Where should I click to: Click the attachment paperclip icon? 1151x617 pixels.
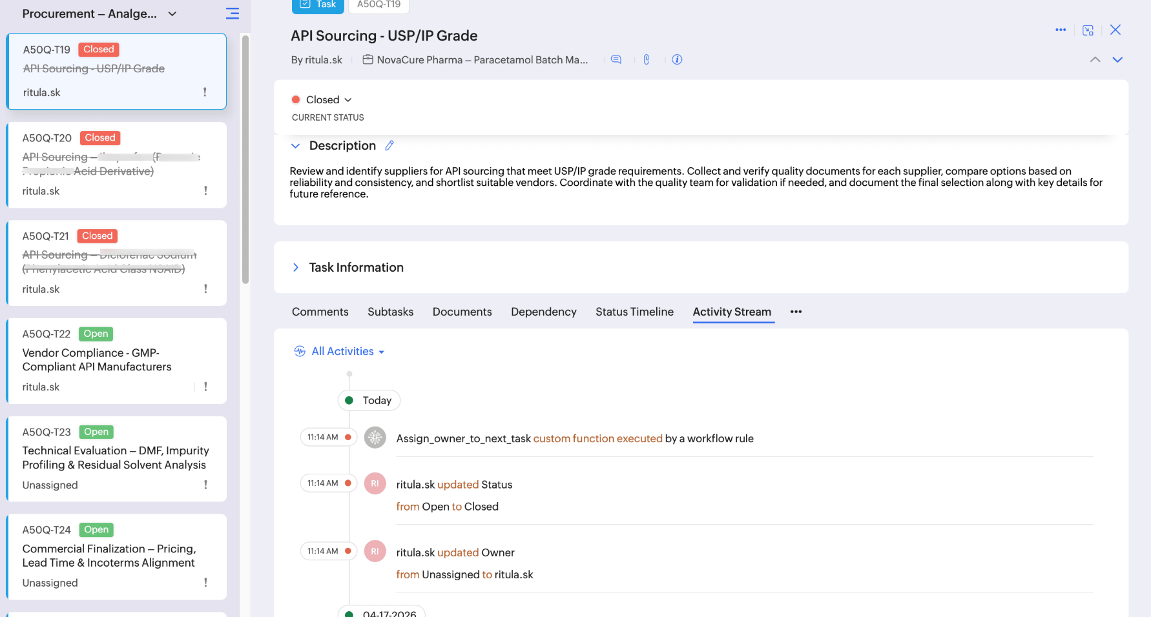pyautogui.click(x=646, y=59)
